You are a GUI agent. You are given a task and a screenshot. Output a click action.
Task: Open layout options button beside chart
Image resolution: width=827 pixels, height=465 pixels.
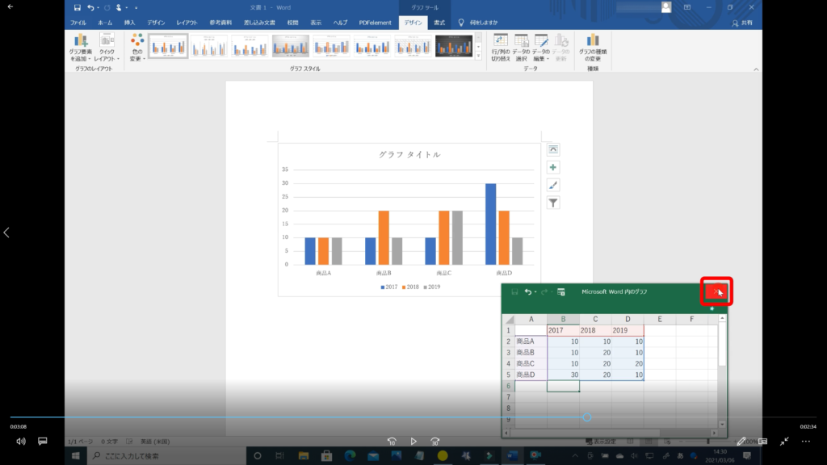[553, 149]
